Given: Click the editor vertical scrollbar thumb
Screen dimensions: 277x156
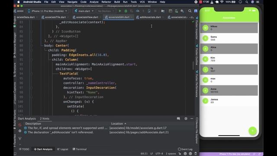Looking at the screenshot, I should click(x=193, y=65).
